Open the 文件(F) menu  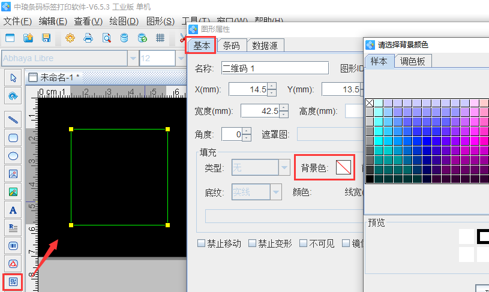(x=17, y=22)
